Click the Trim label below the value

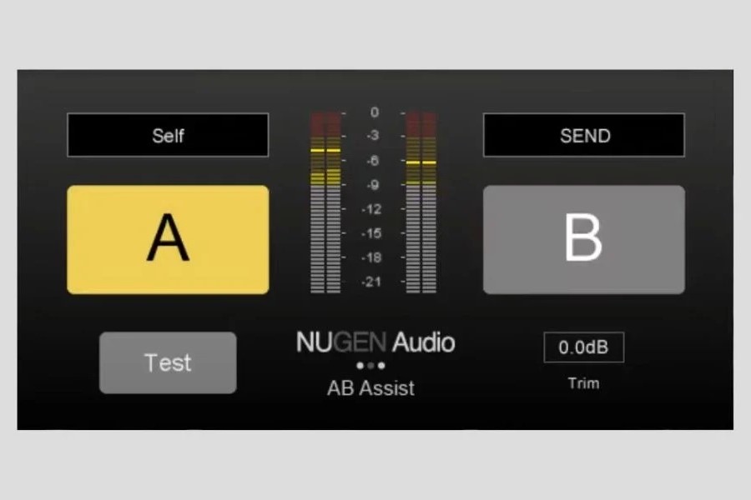583,383
